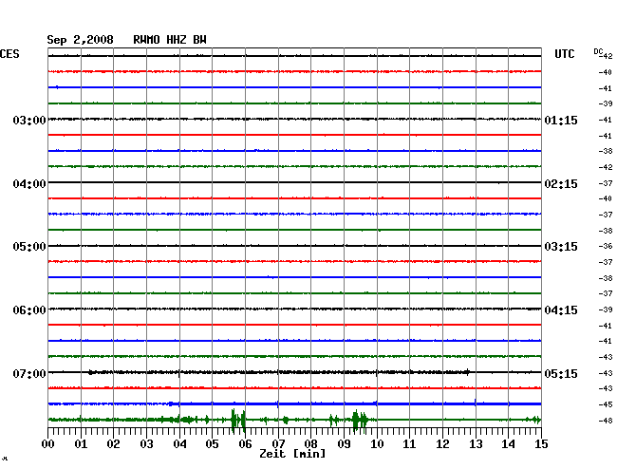Select the "03:00" local time label

[29, 120]
